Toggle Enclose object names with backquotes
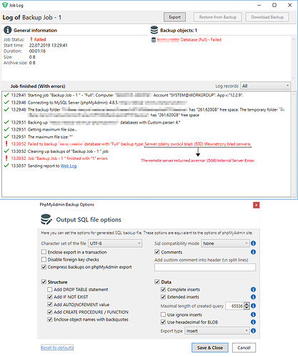Viewport: 298px width, 357px height. [50, 319]
